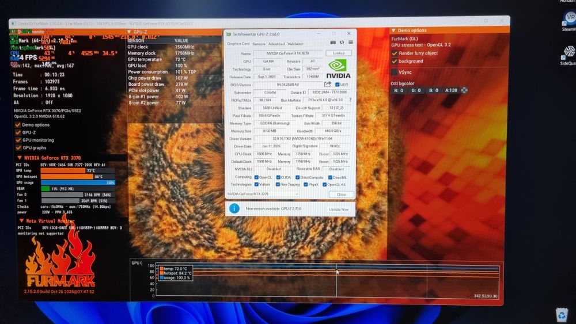The width and height of the screenshot is (576, 324).
Task: Click the G: 0 color value field
Action: 416,90
